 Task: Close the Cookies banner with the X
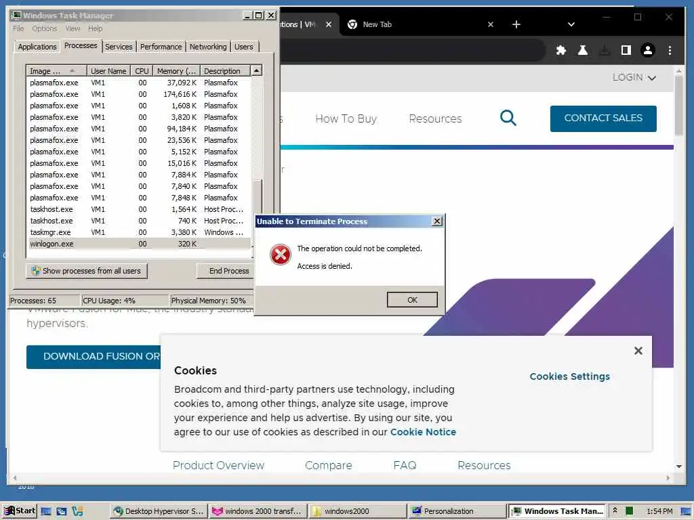(638, 351)
